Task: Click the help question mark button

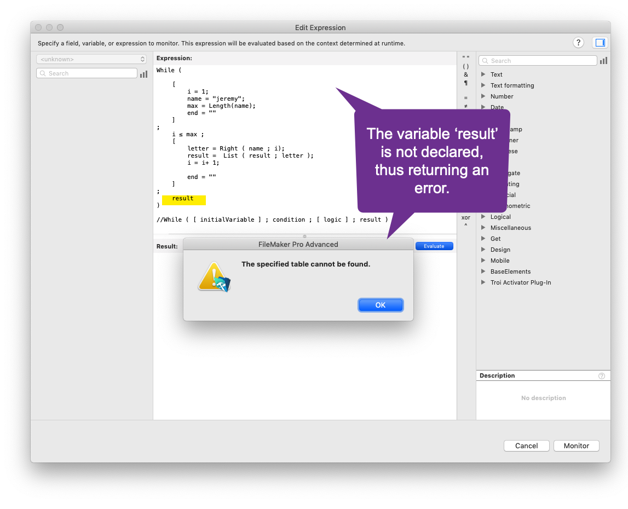Action: point(578,43)
